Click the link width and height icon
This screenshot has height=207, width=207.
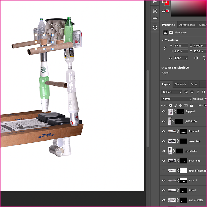(x=165, y=48)
